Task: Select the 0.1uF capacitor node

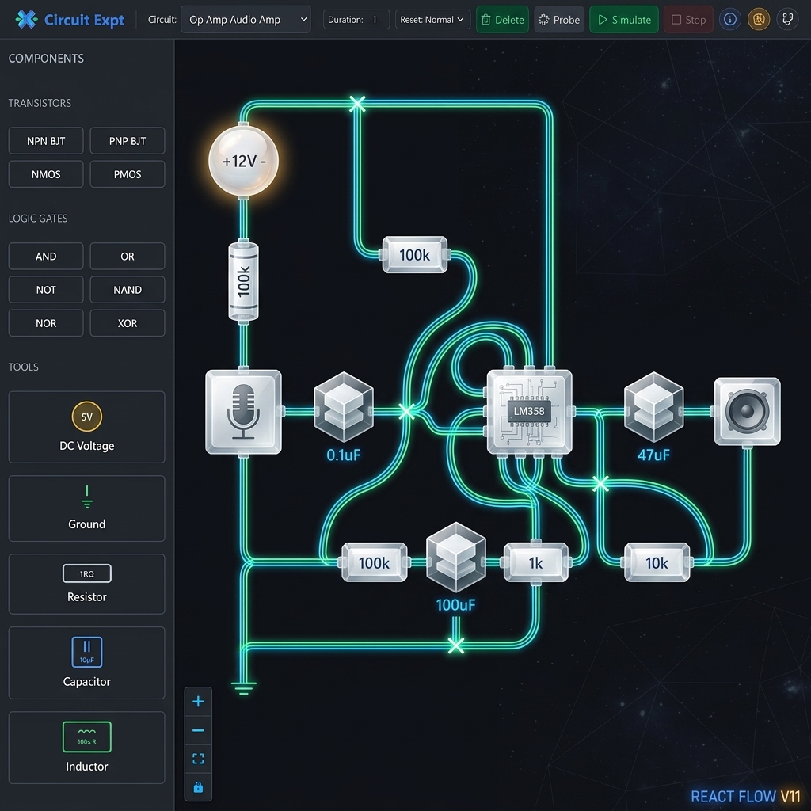Action: 344,406
